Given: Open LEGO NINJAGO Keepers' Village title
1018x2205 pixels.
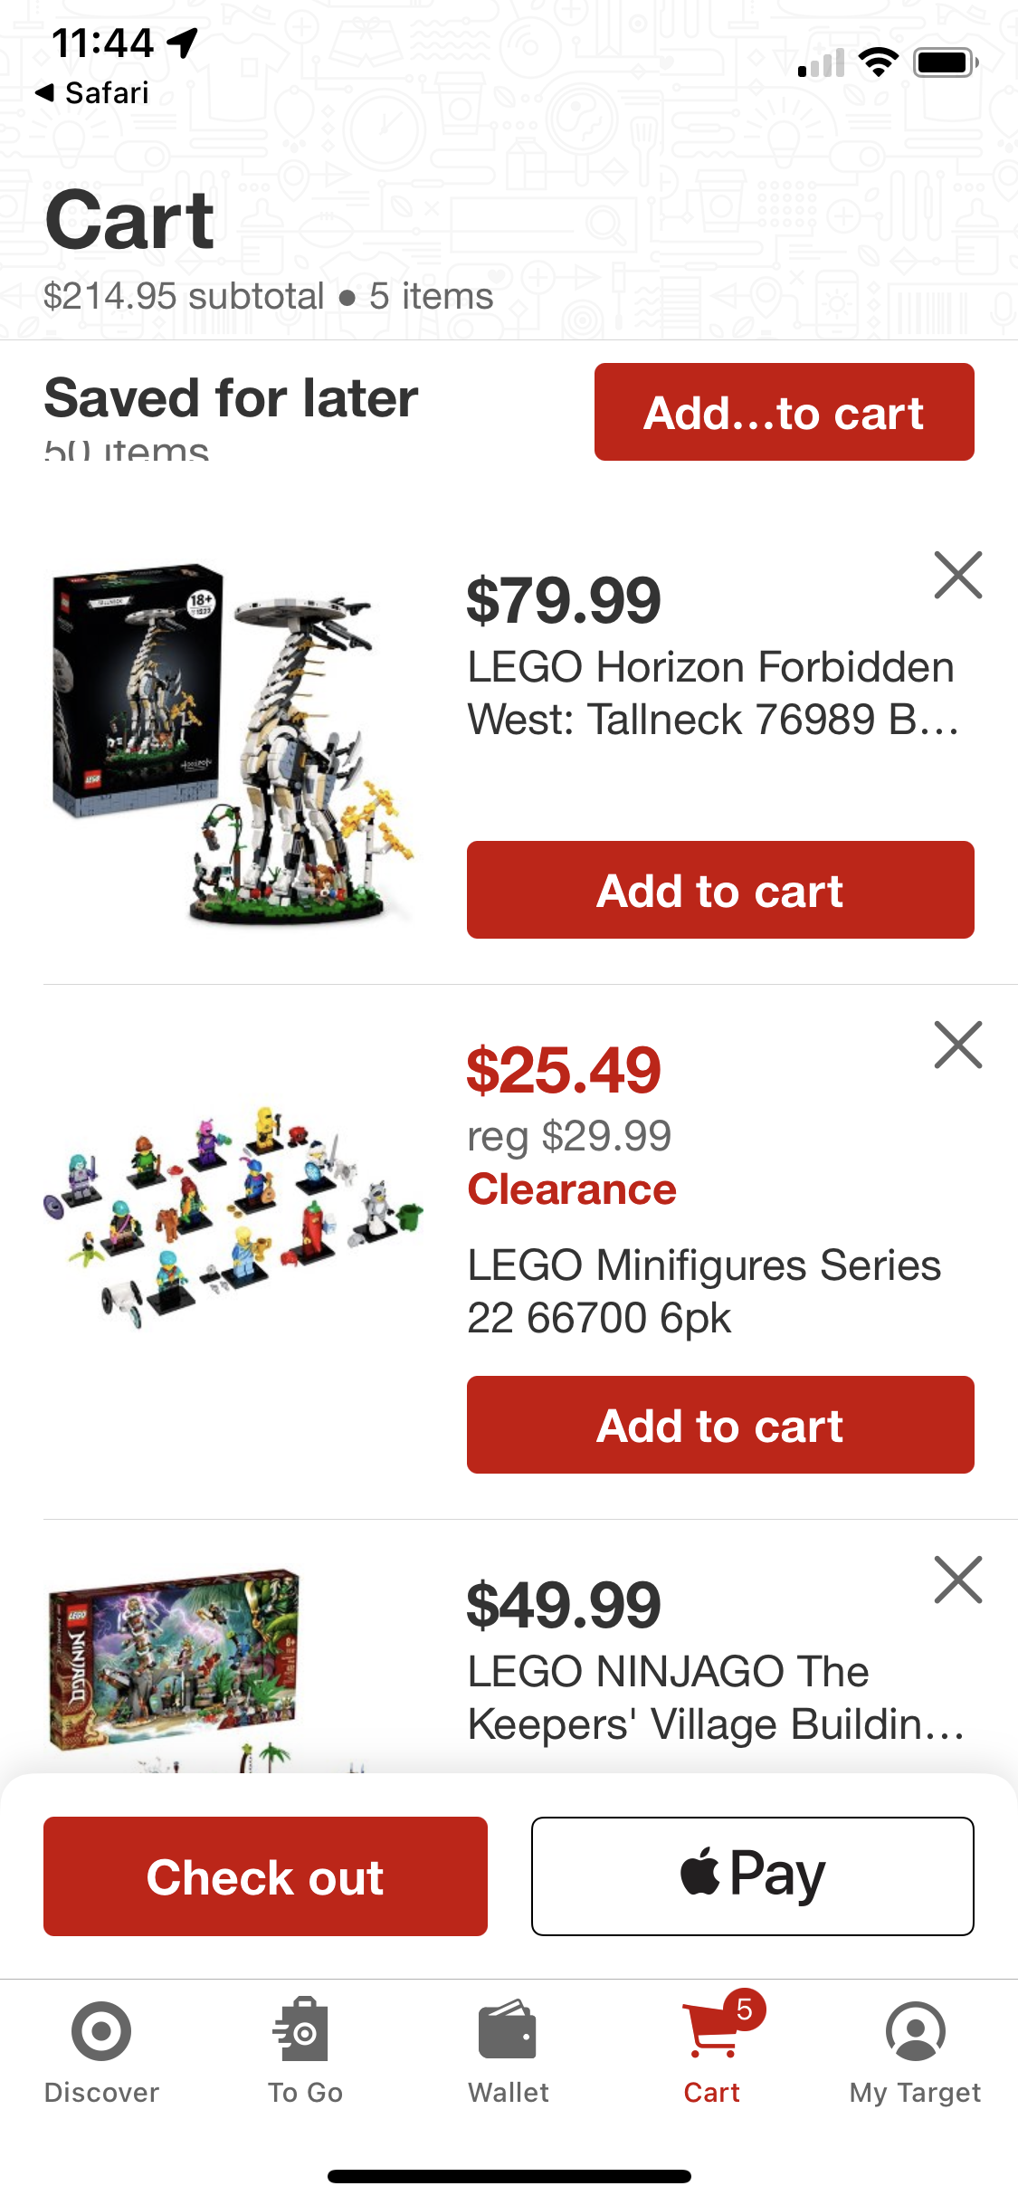Looking at the screenshot, I should click(716, 1697).
